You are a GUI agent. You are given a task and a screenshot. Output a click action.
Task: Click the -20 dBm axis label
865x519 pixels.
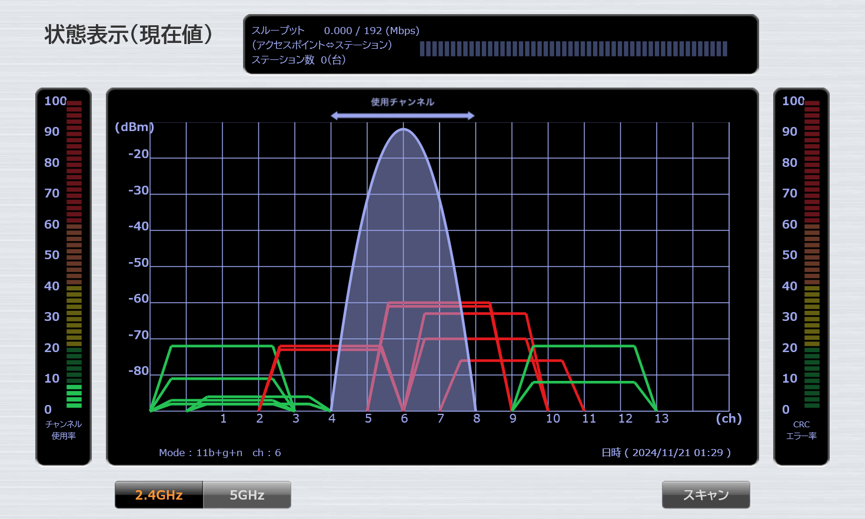139,154
